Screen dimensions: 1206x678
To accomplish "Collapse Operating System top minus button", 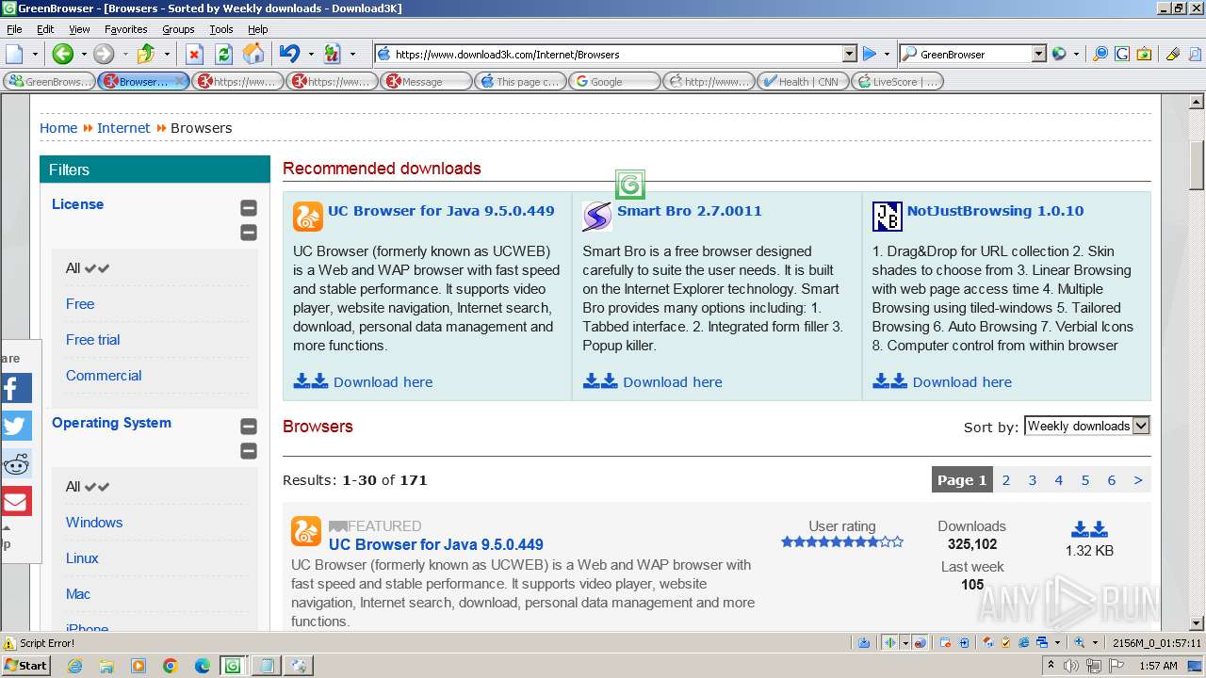I will coord(249,427).
